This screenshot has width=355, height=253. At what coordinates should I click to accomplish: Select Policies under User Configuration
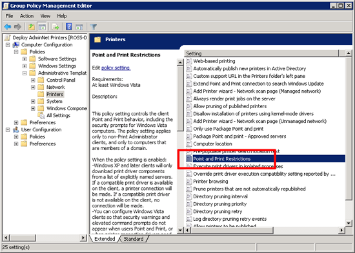tap(37, 136)
